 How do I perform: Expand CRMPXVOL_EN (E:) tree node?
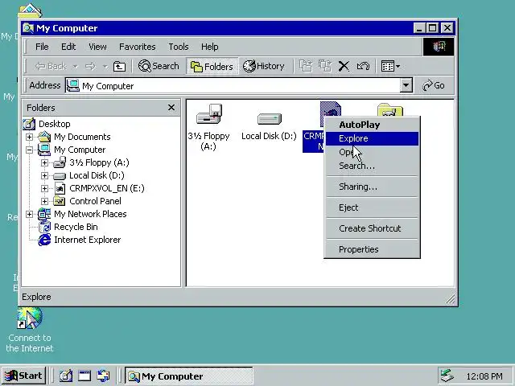(45, 188)
